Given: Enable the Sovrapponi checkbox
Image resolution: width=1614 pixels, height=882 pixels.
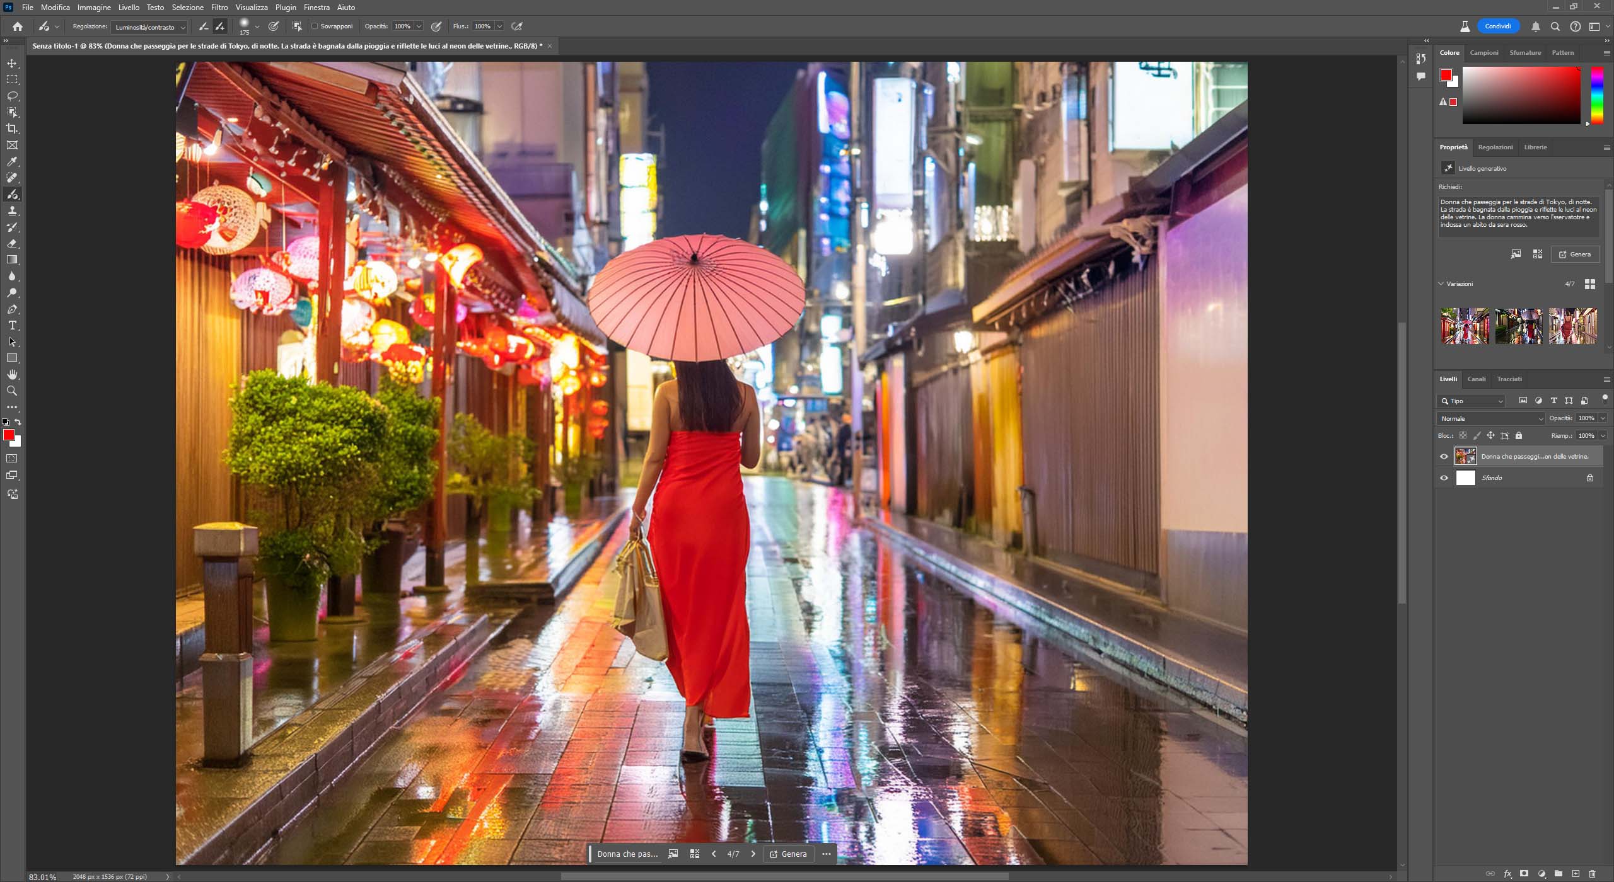Looking at the screenshot, I should (315, 26).
